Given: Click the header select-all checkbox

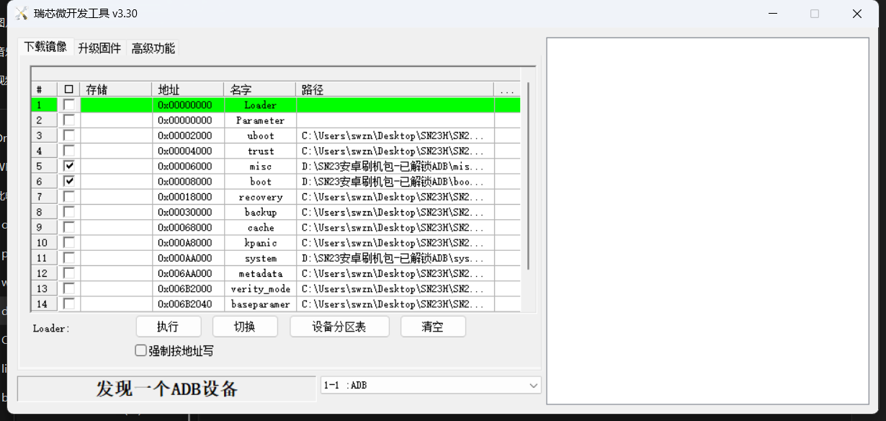Looking at the screenshot, I should pyautogui.click(x=68, y=89).
